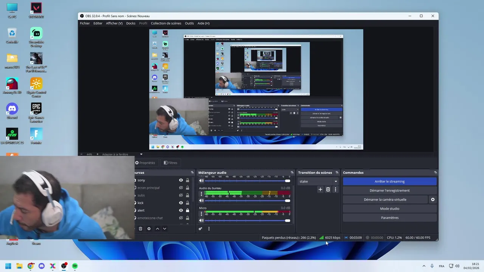Screen dimensions: 484x272
Task: Select Elgato Control Center desktop icon
Action: (36, 88)
